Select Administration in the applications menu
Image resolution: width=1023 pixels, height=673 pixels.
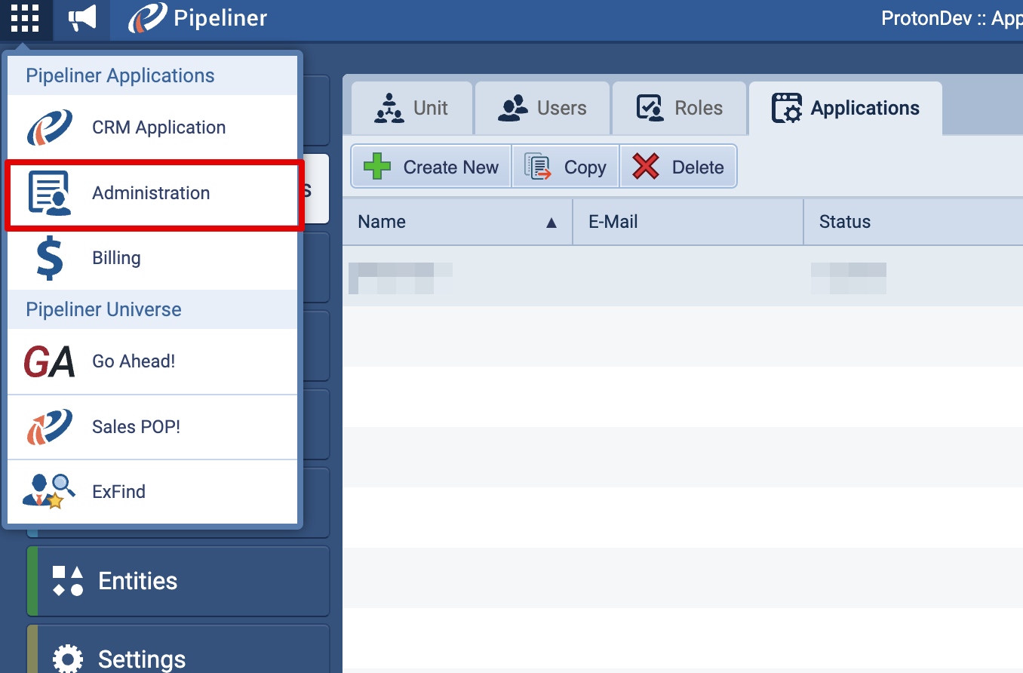click(x=152, y=193)
